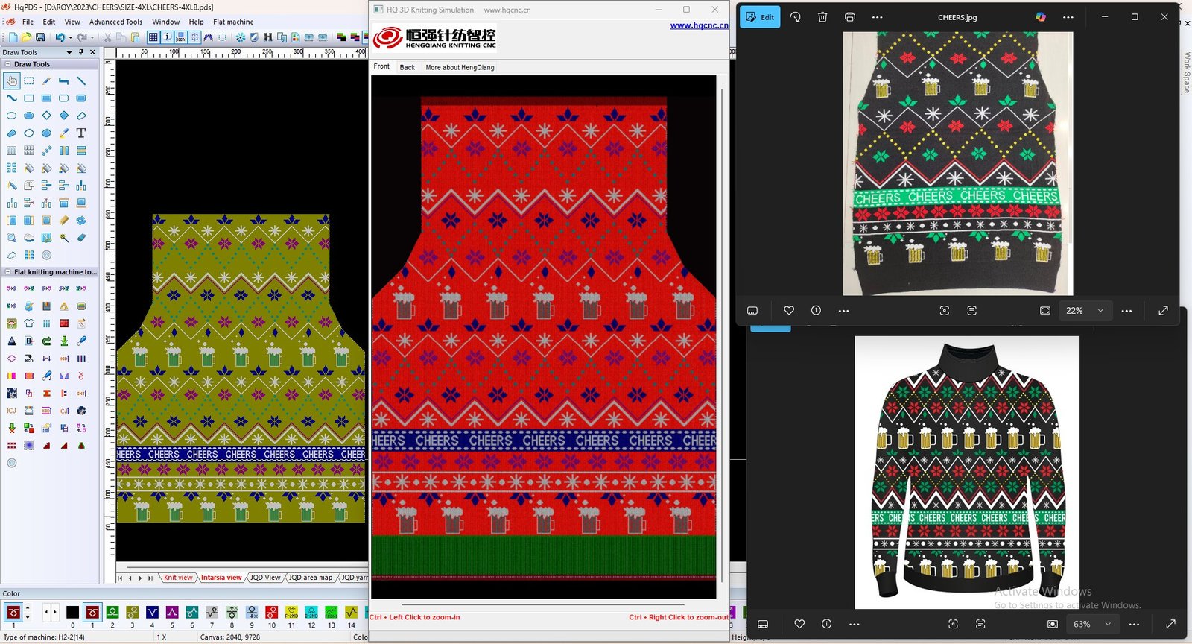
Task: Show the Back view of the 3D simulation
Action: [407, 67]
